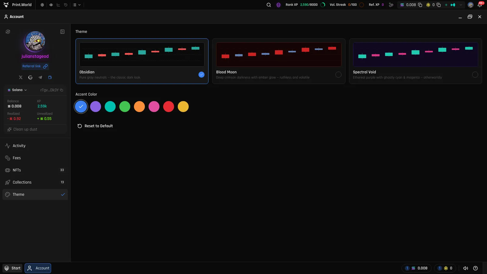Open the Activity section
Screen dimensions: 487x274
point(35,146)
